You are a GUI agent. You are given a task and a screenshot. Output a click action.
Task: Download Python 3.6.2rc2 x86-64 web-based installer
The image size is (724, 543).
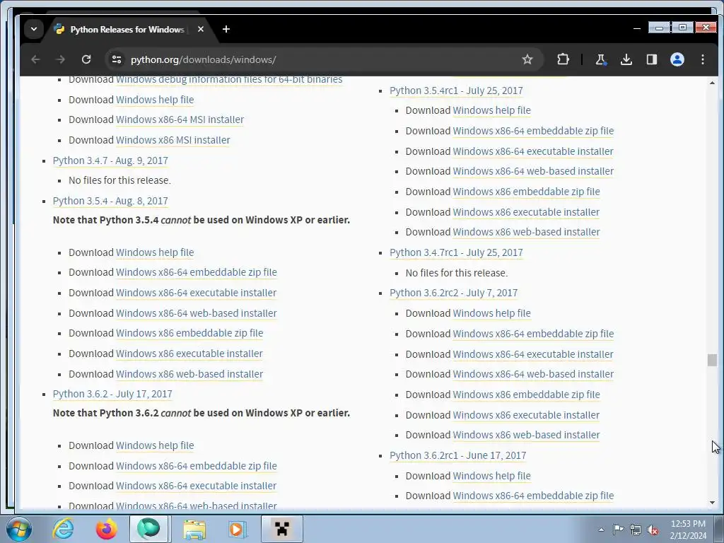[533, 374]
